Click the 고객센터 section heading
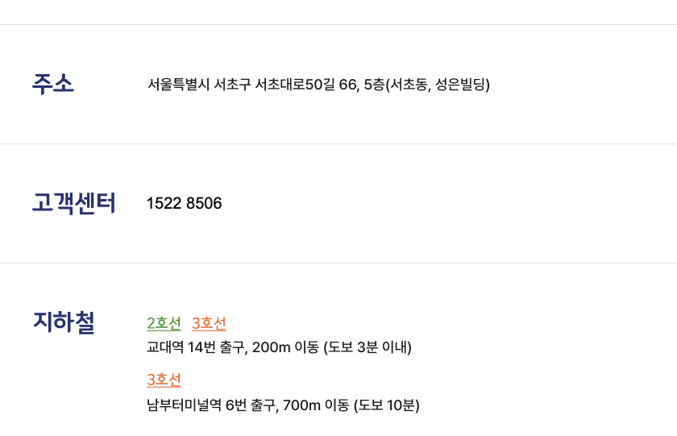The image size is (677, 436). [x=74, y=203]
